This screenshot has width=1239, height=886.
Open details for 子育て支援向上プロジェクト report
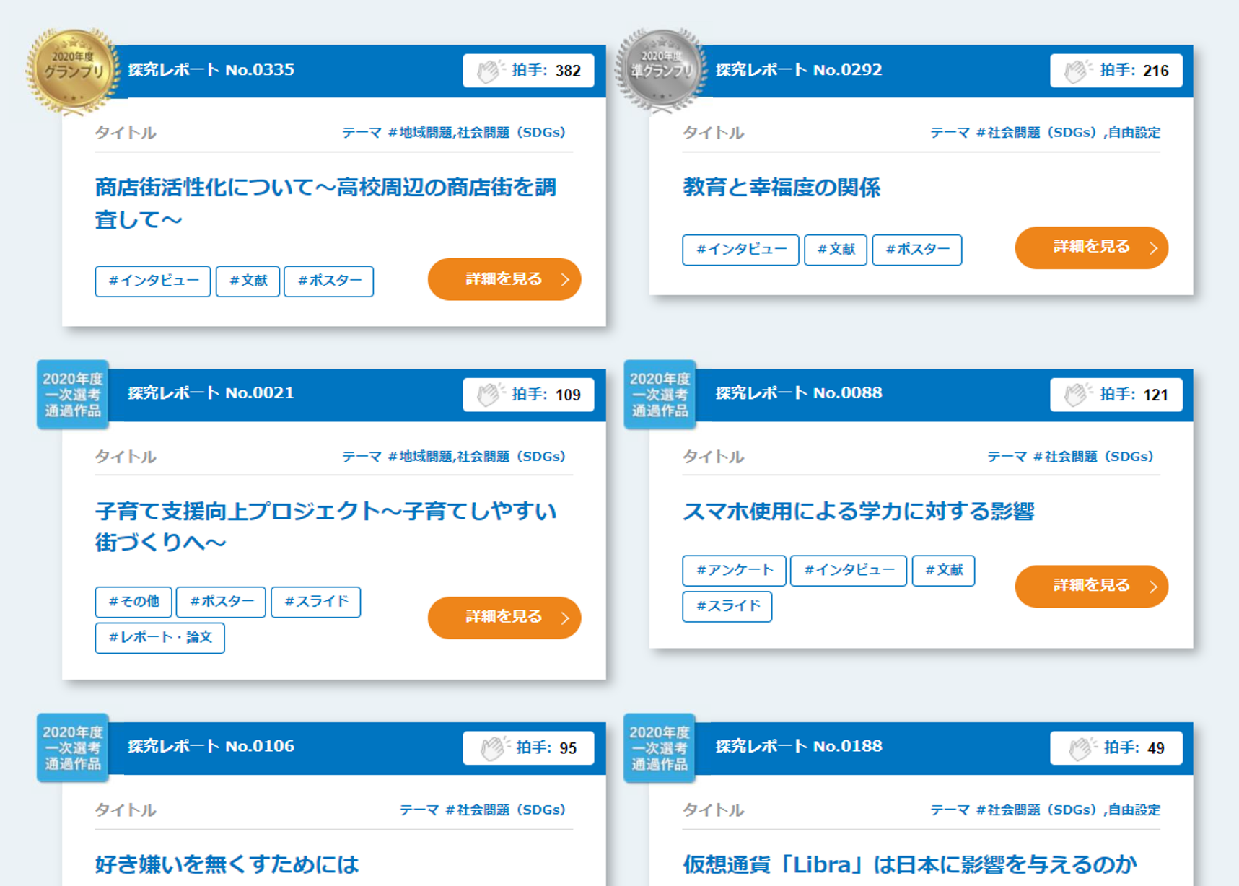tap(504, 618)
